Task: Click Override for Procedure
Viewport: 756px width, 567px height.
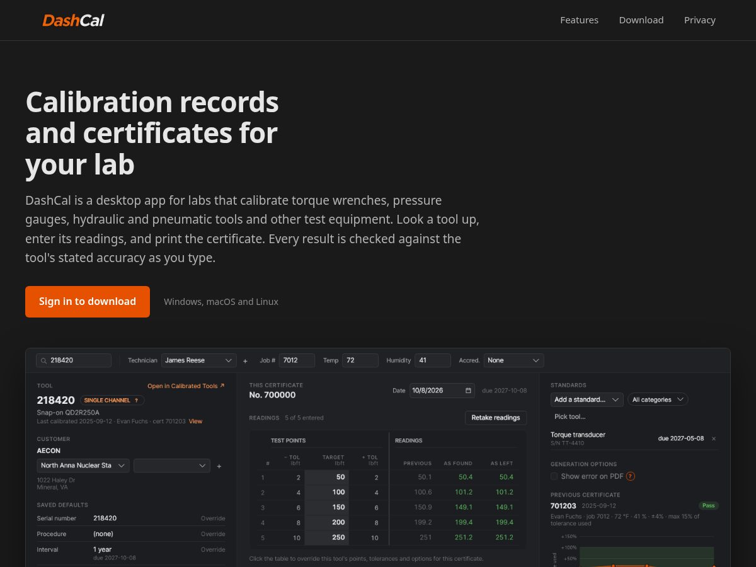Action: [x=213, y=534]
